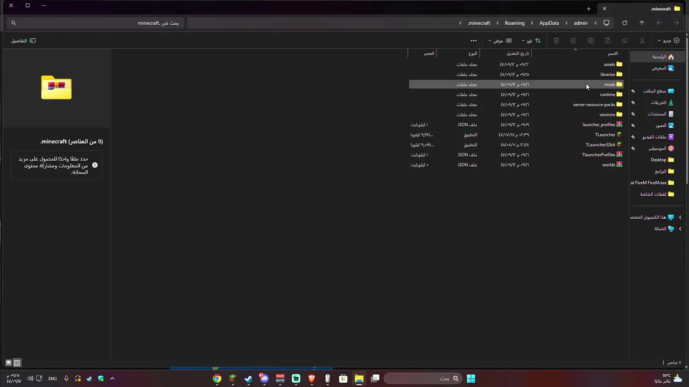Switch to details list view icon
Screen dimensions: 689x387
(x=17, y=363)
